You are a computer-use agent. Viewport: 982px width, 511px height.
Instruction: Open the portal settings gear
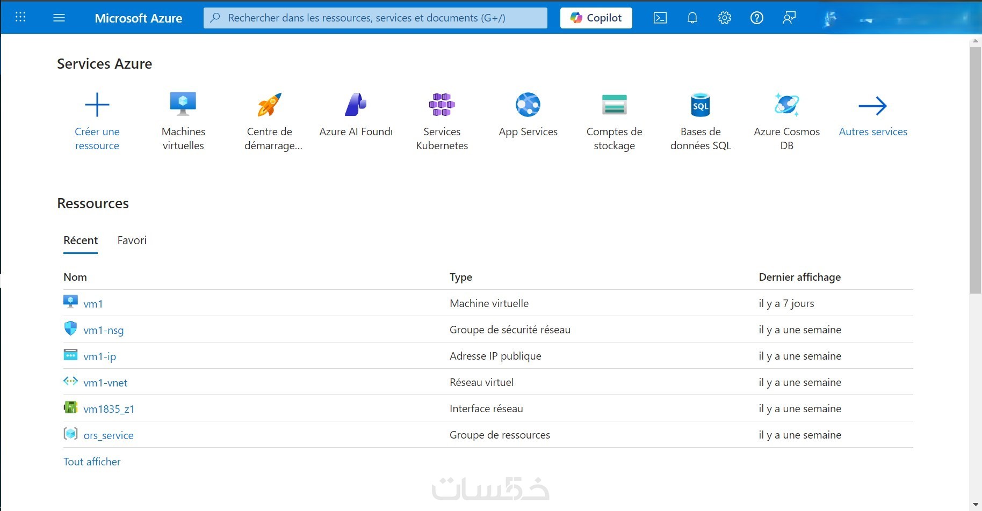pos(725,18)
